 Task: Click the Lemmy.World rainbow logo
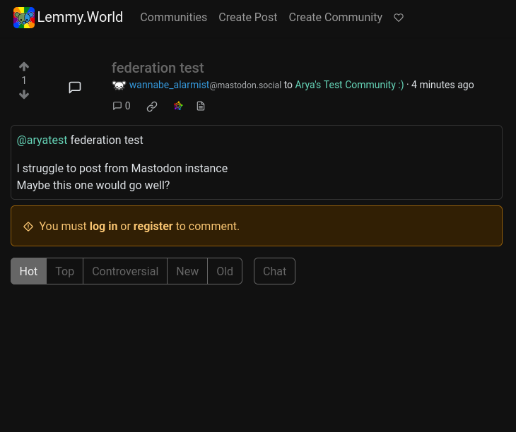point(24,18)
